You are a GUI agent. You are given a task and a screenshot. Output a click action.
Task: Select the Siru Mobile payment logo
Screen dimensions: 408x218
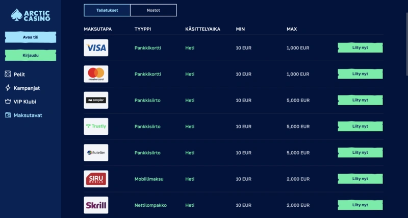pyautogui.click(x=96, y=179)
